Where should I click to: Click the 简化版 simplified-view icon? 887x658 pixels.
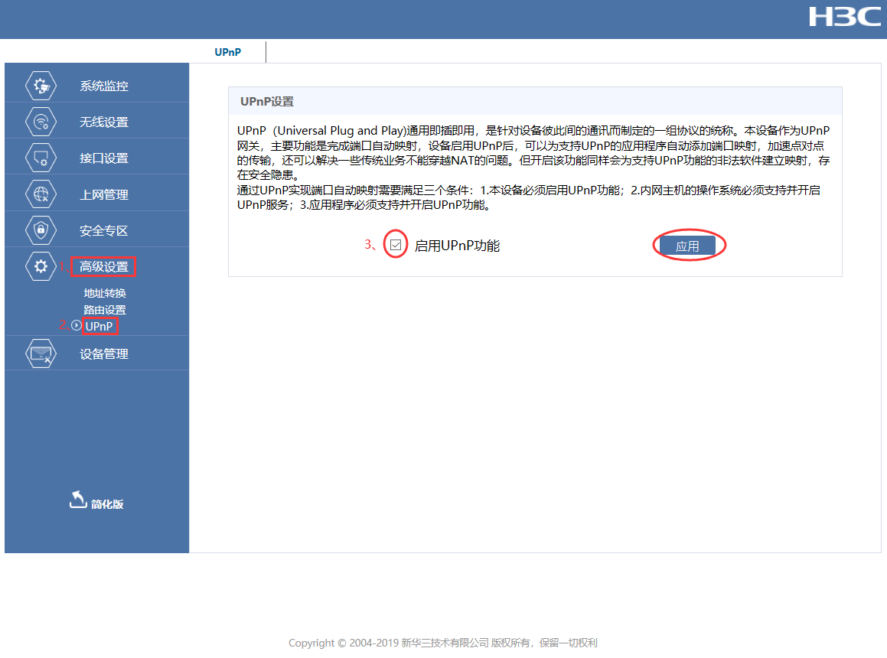[x=77, y=498]
